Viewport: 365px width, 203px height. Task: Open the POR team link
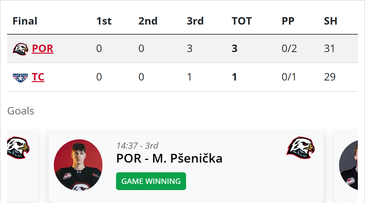point(42,48)
